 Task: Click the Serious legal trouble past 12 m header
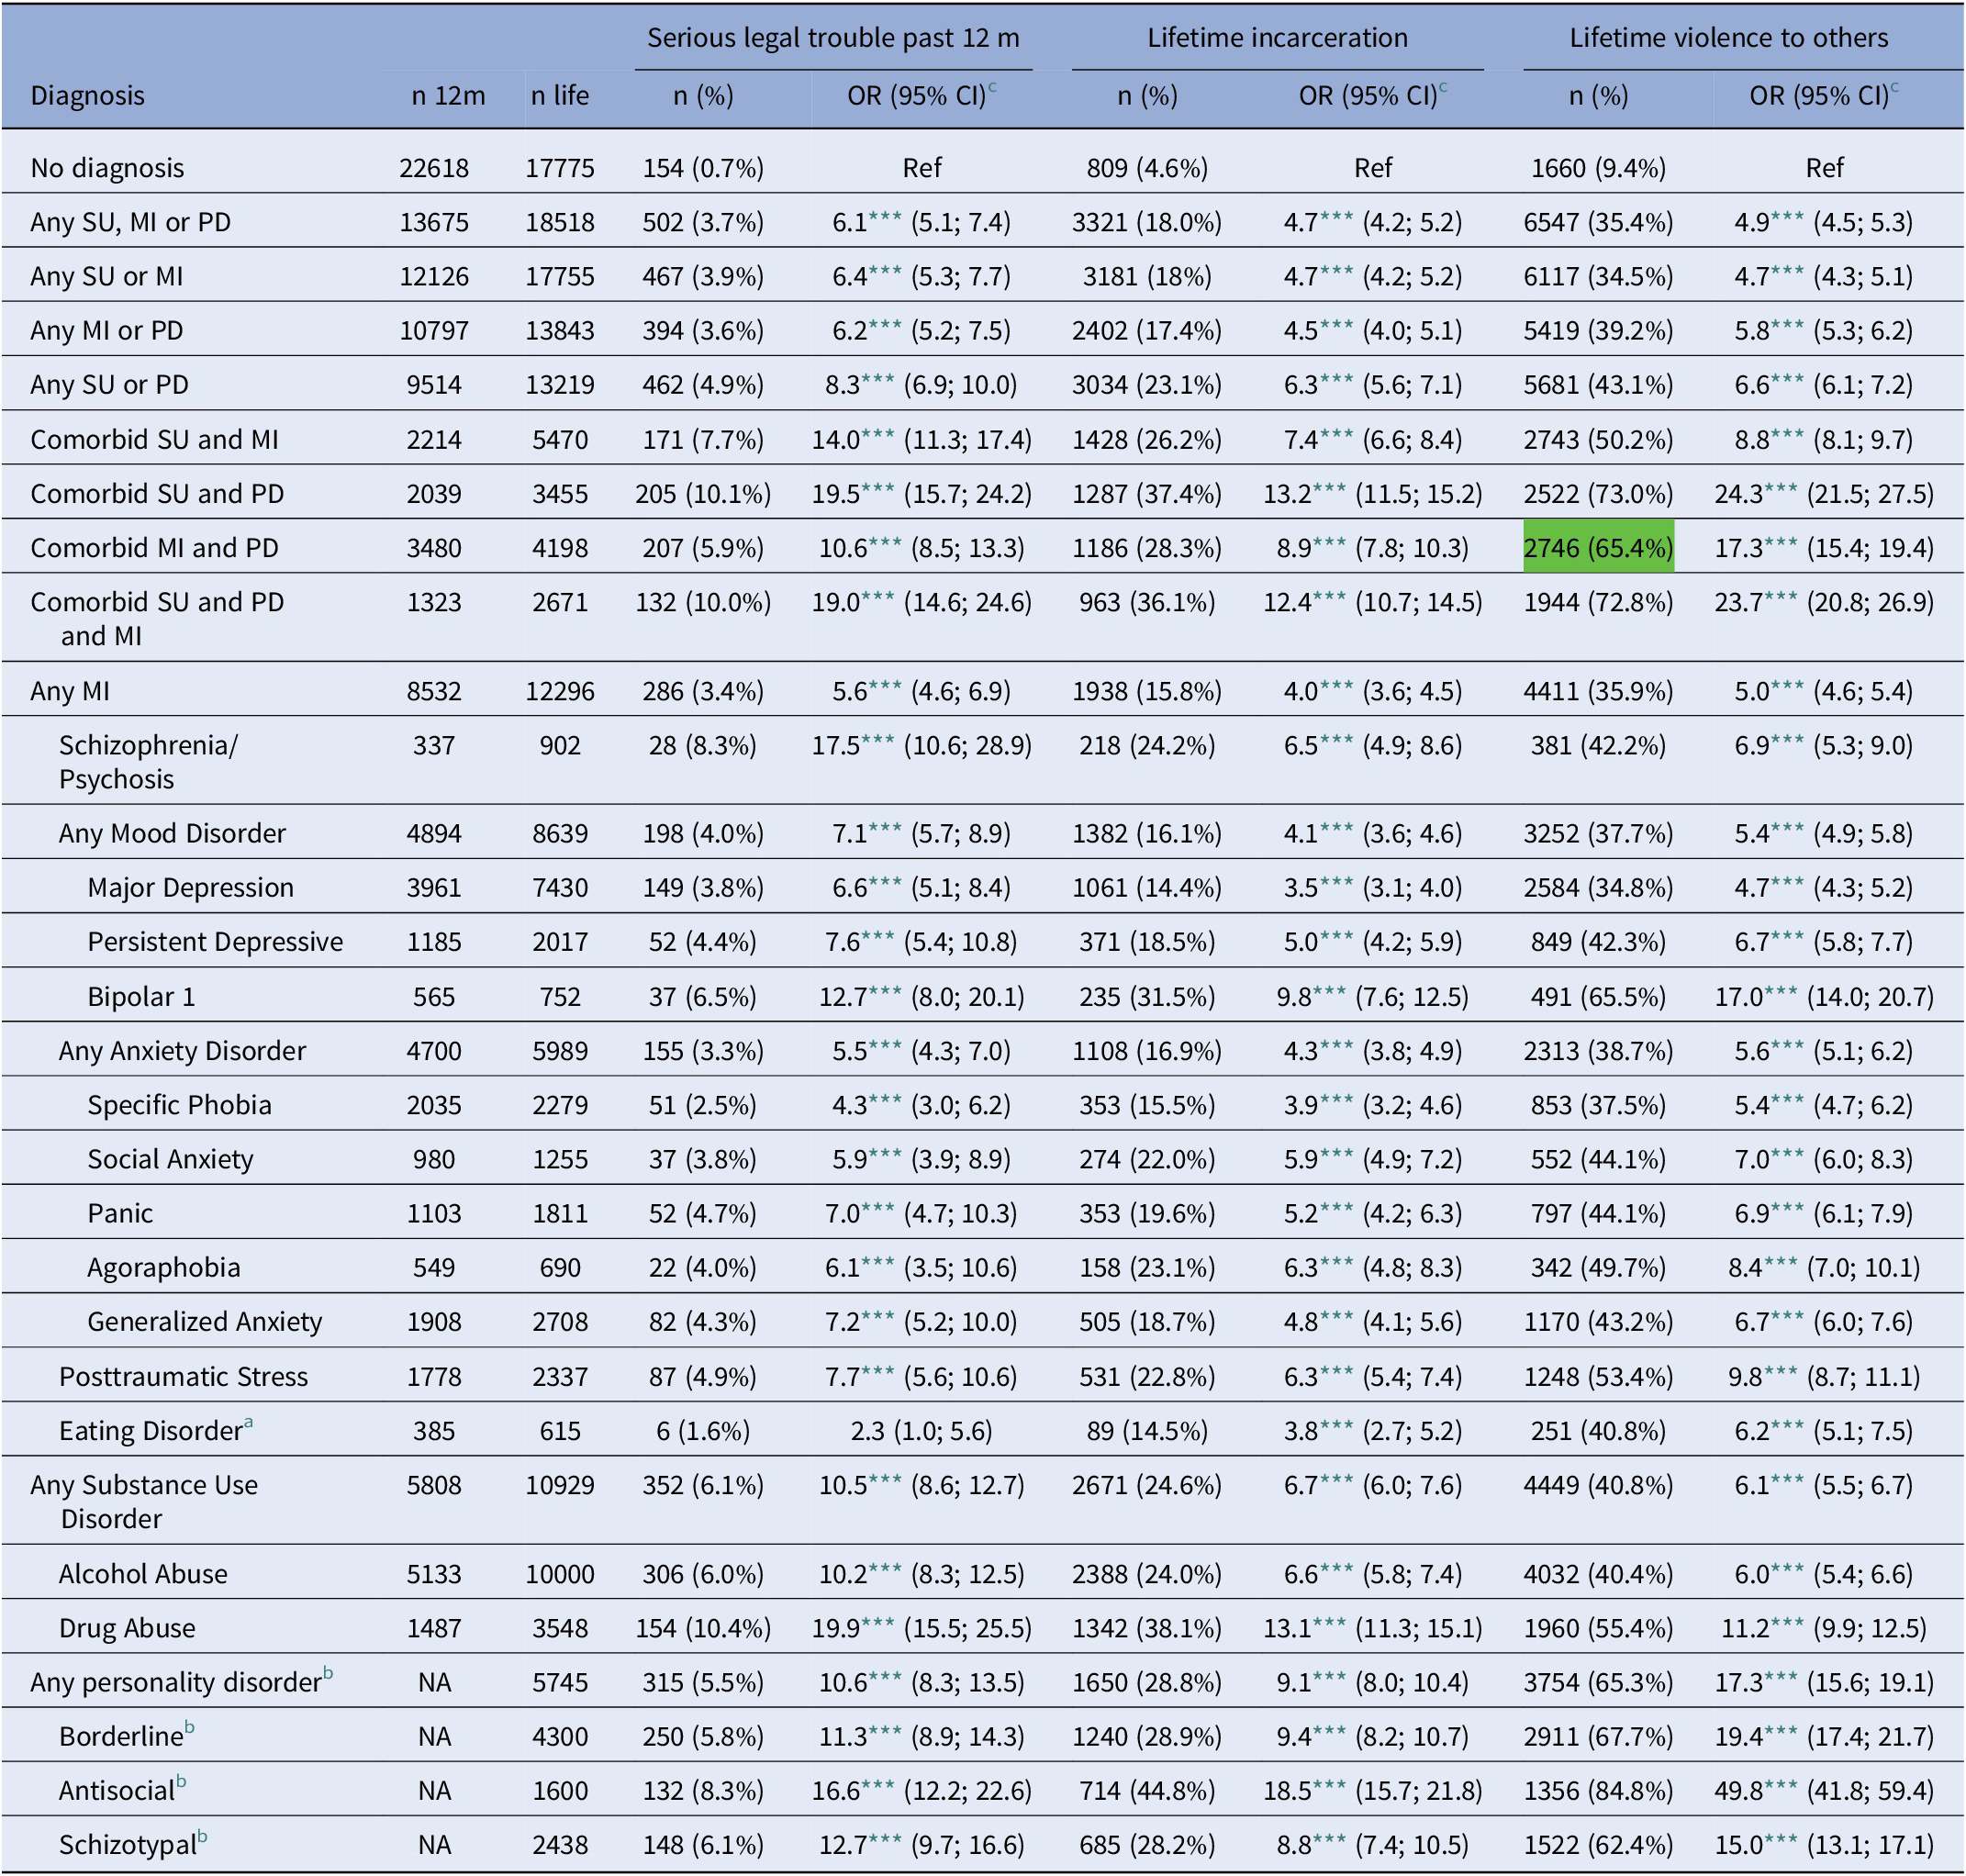(833, 38)
